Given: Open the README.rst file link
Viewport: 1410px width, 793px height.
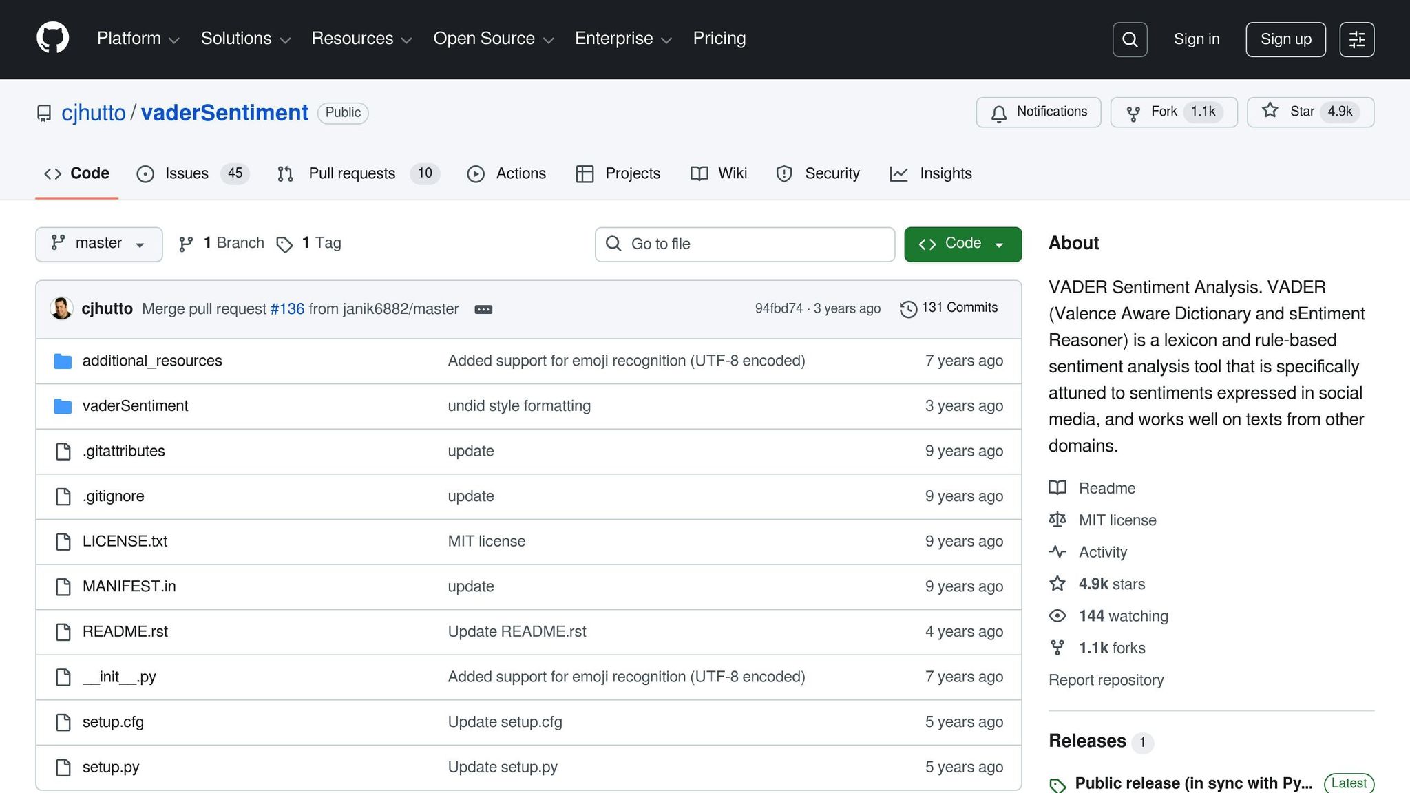Looking at the screenshot, I should tap(125, 632).
